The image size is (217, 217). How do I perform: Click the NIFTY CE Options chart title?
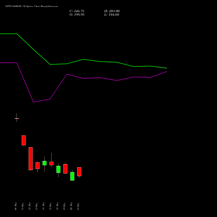coord(32,7)
